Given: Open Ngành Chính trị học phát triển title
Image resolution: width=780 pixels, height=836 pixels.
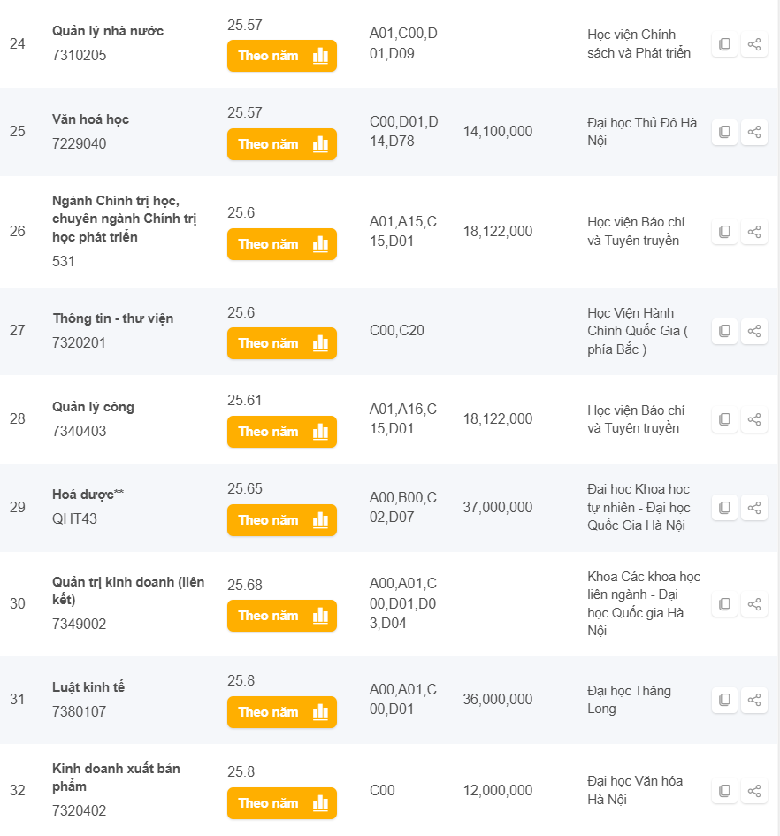Looking at the screenshot, I should click(124, 219).
